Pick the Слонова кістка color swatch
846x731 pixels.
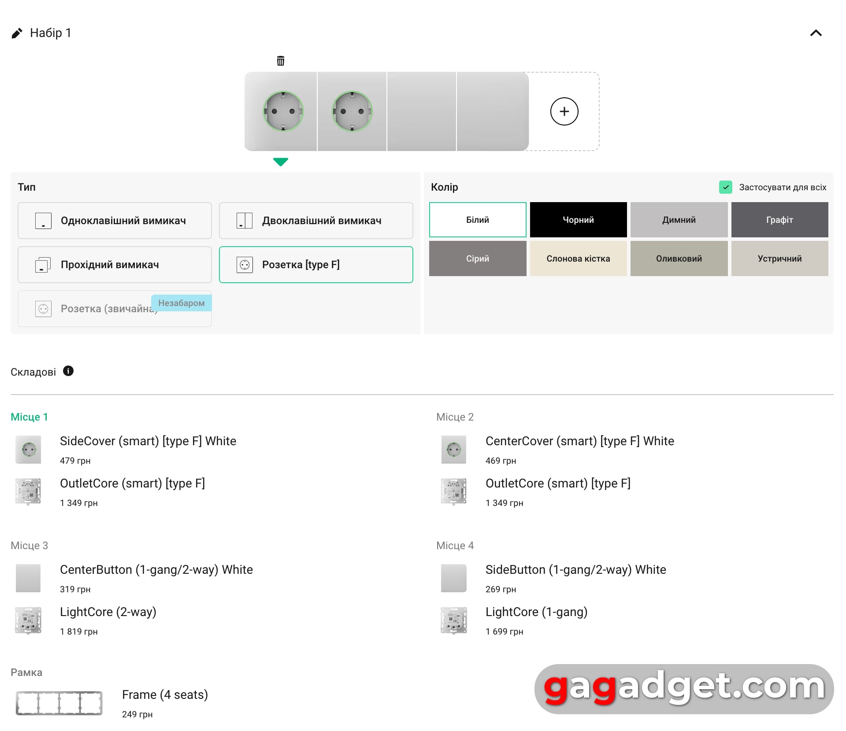click(x=578, y=258)
